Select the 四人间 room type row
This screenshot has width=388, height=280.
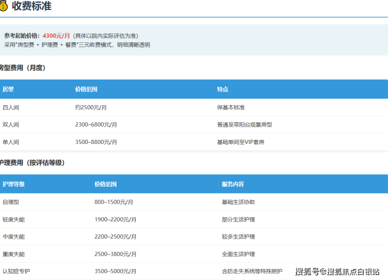pos(10,107)
